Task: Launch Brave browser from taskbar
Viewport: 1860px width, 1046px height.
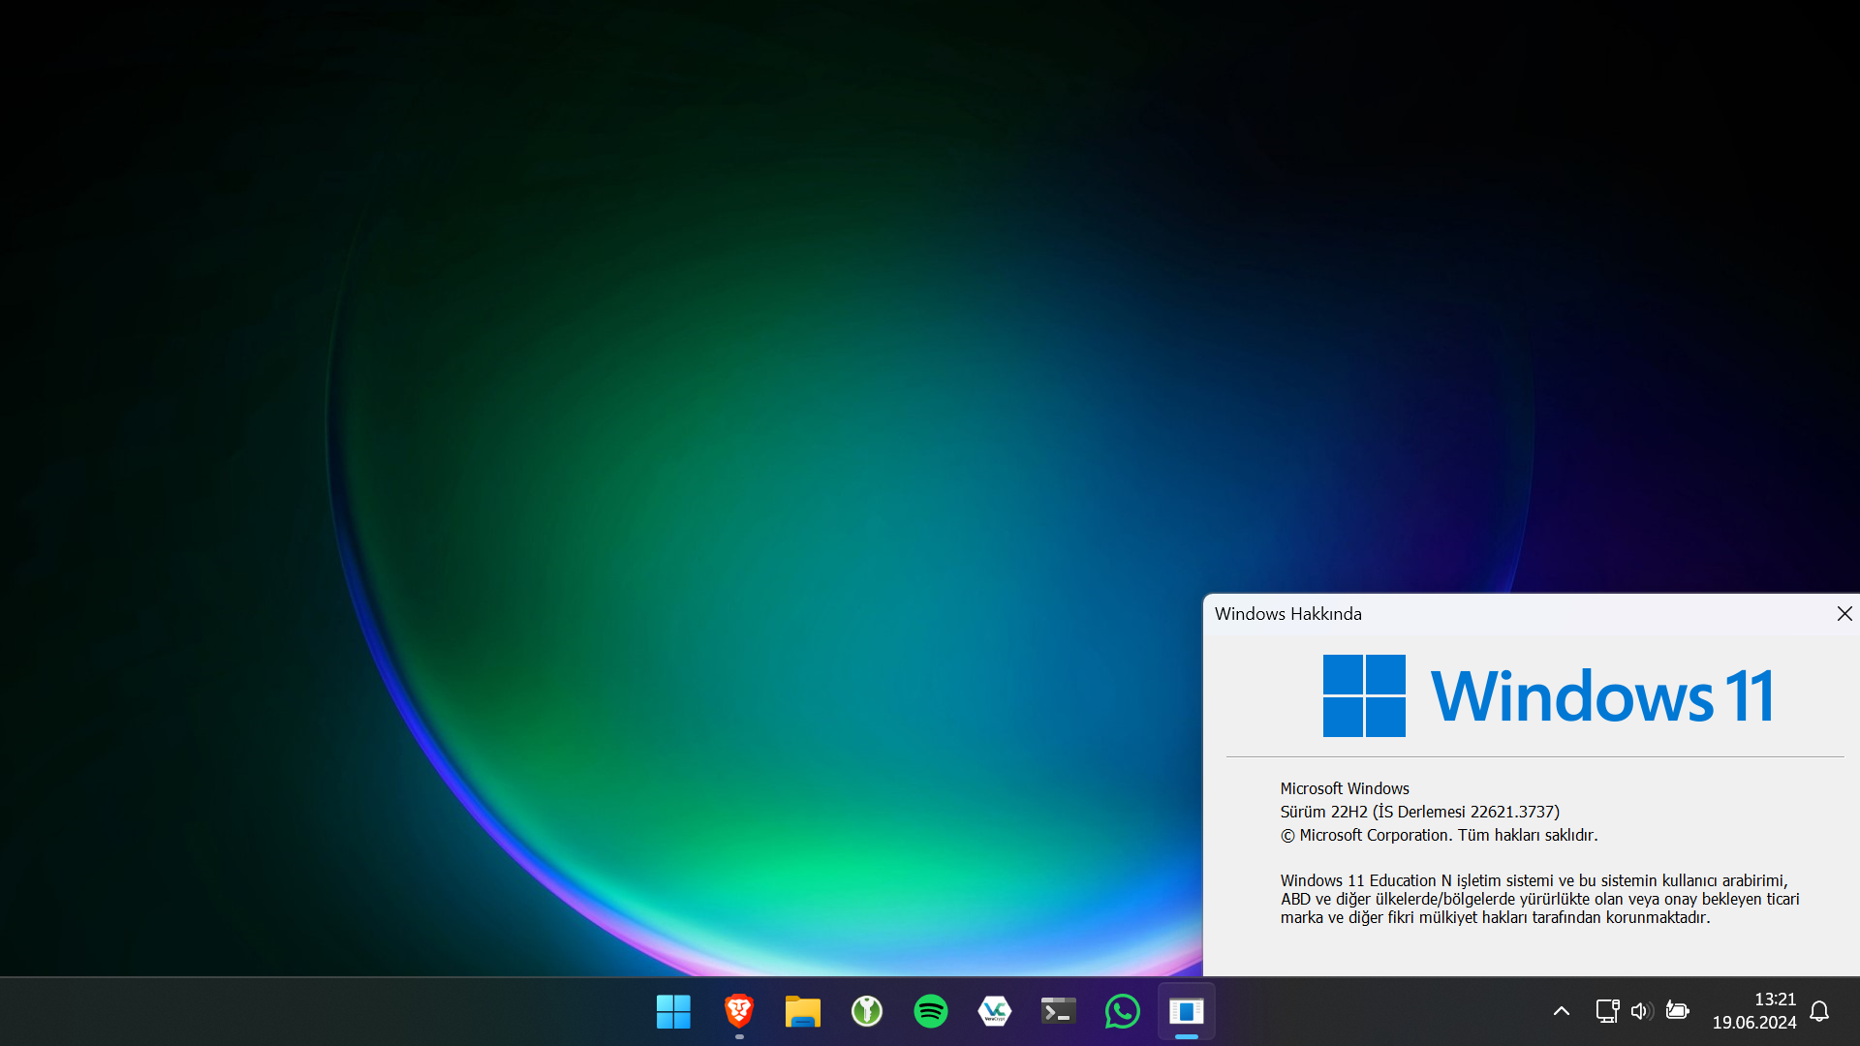Action: (738, 1011)
